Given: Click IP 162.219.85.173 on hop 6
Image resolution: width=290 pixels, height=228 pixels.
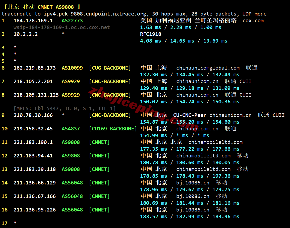Looking at the screenshot, I should [35, 68].
